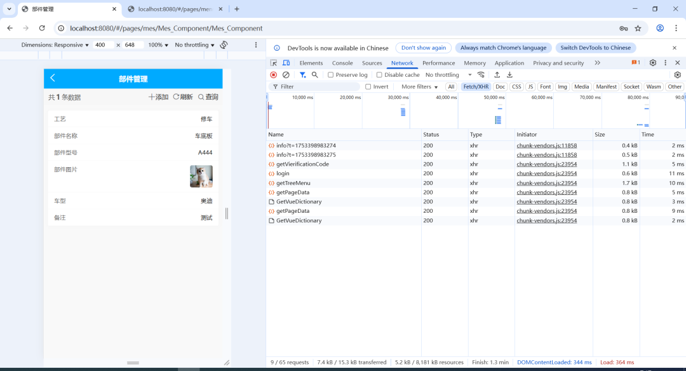Image resolution: width=686 pixels, height=371 pixels.
Task: Open the Performance tab in DevTools
Action: point(438,63)
